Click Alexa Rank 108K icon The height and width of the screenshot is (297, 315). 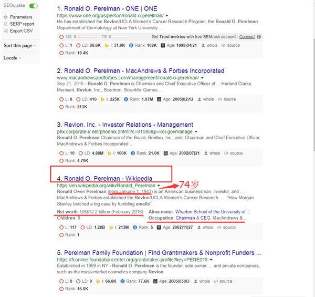click(x=131, y=45)
